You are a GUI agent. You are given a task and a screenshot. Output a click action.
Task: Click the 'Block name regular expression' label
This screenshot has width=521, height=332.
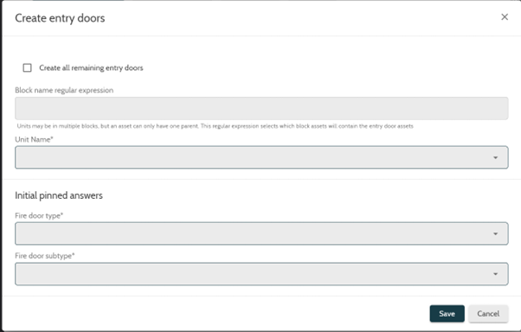[64, 90]
